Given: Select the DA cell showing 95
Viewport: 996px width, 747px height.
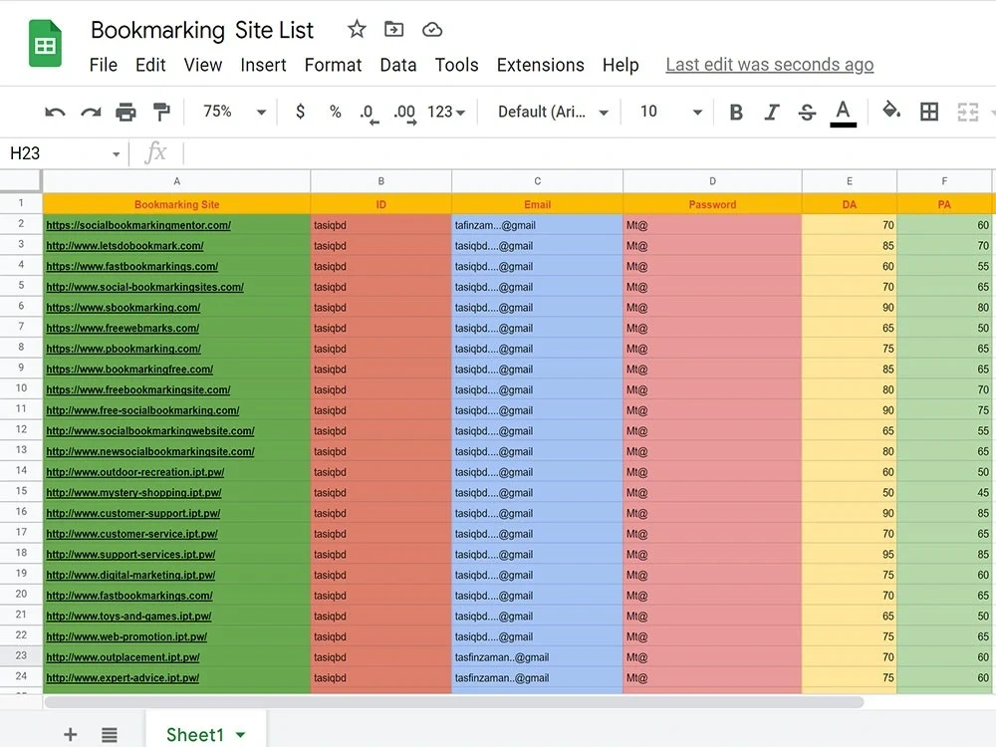Looking at the screenshot, I should point(850,554).
